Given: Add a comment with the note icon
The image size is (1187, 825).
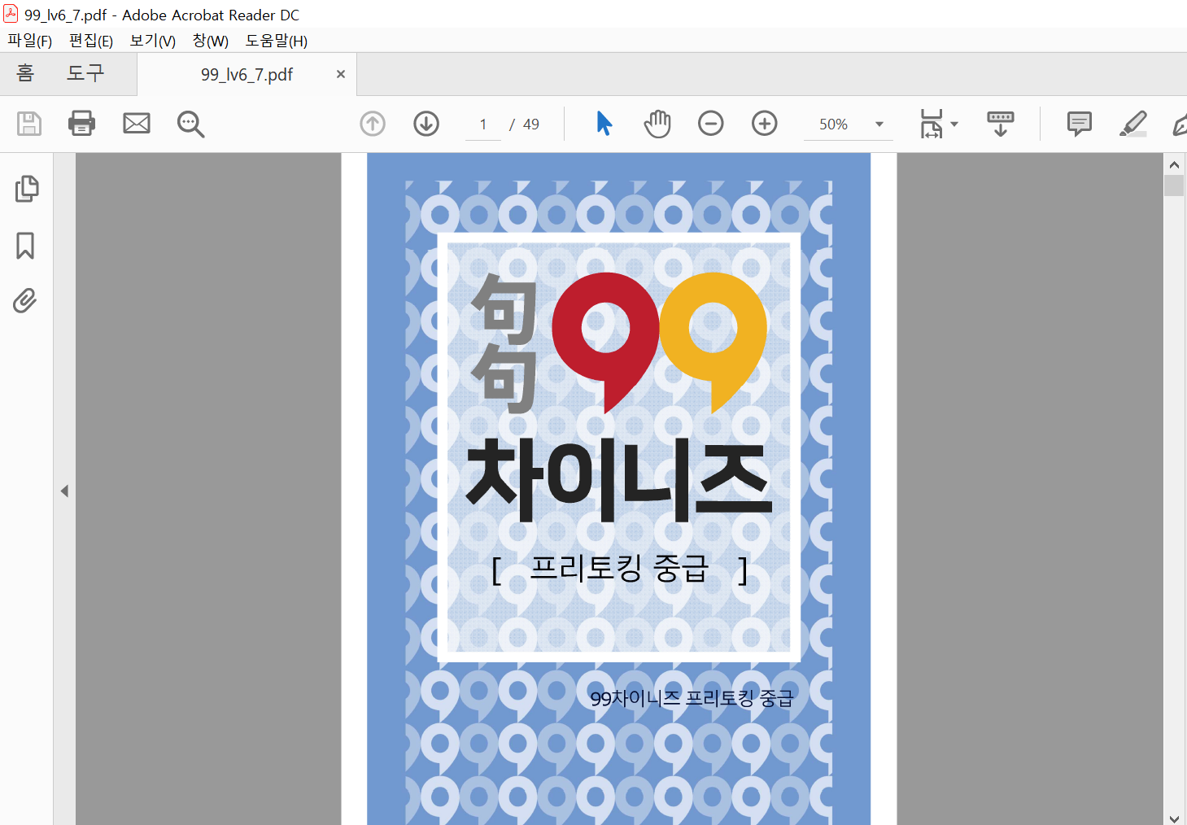Looking at the screenshot, I should click(x=1080, y=124).
